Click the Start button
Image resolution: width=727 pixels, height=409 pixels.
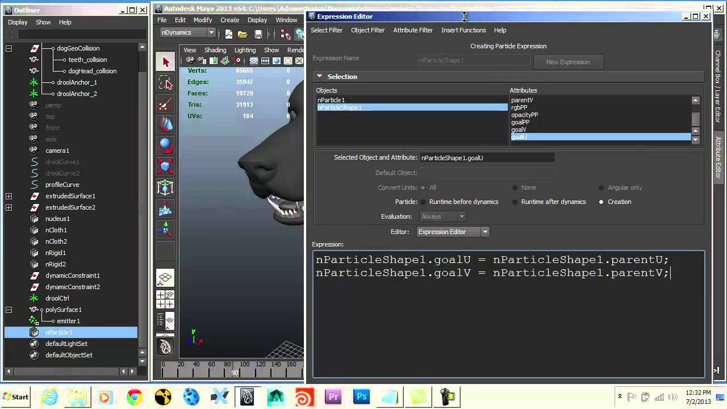pyautogui.click(x=16, y=397)
